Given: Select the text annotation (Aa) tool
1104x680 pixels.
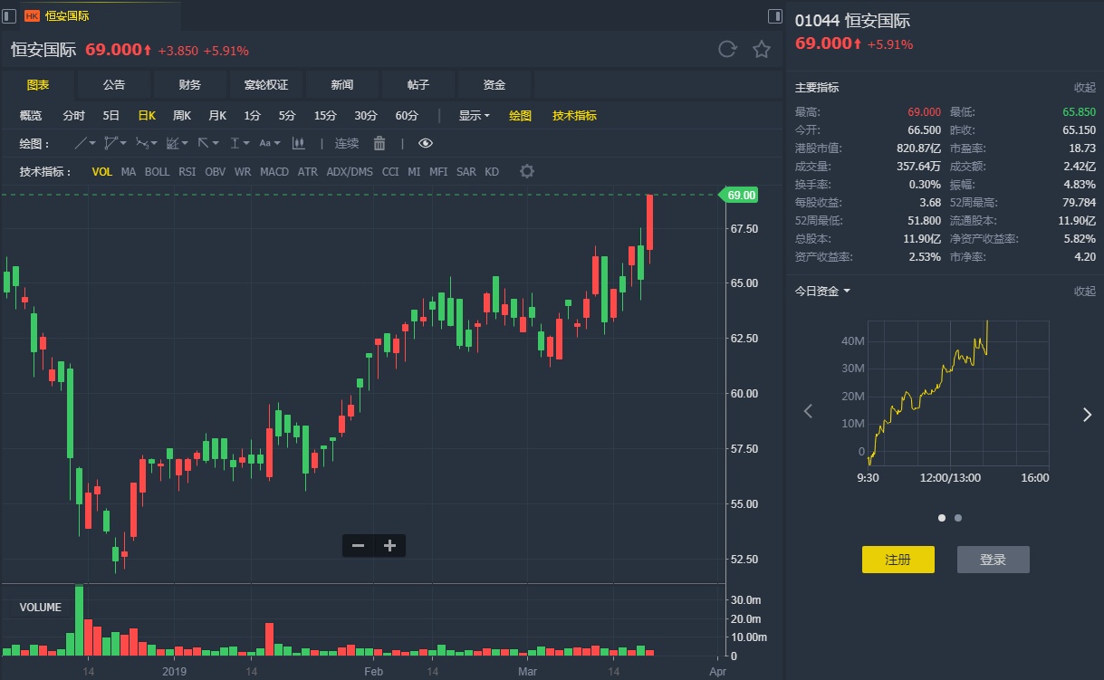Looking at the screenshot, I should tap(265, 143).
